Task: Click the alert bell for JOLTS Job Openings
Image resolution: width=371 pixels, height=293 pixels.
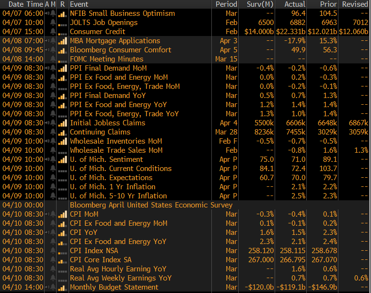Action: 53,23
